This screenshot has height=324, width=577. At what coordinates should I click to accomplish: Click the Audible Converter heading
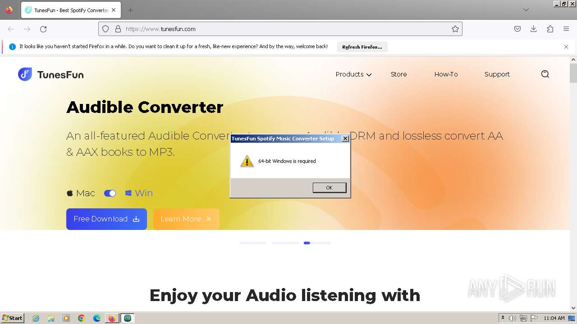click(145, 107)
